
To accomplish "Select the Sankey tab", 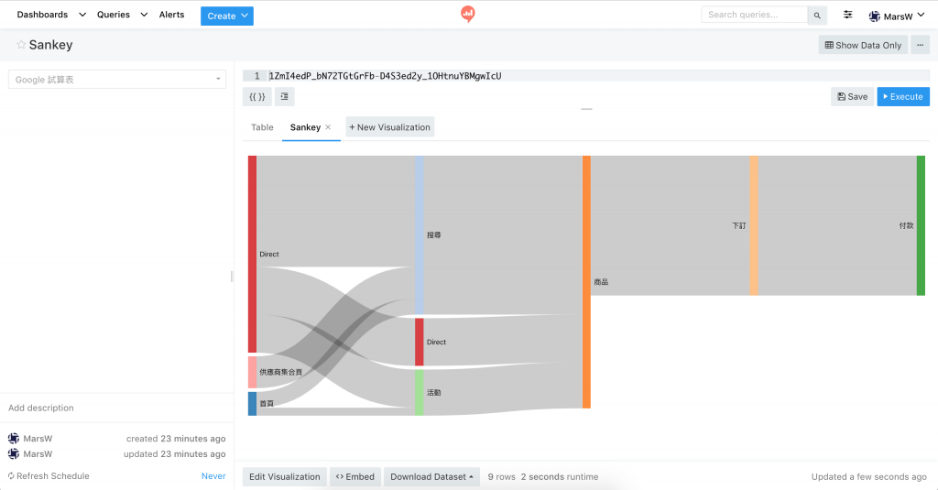I will tap(305, 126).
